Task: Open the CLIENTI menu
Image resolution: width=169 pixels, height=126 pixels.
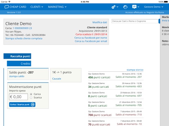Action: click(x=37, y=7)
